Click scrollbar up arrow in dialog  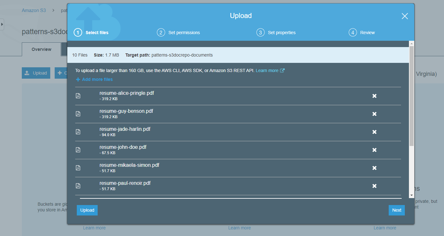(411, 43)
